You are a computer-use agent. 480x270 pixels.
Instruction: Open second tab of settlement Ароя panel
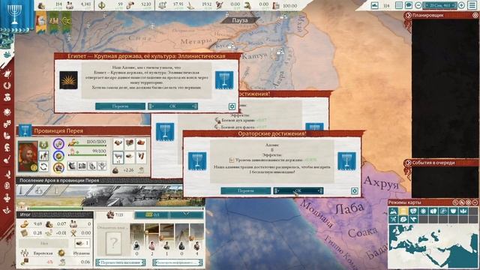(39, 190)
